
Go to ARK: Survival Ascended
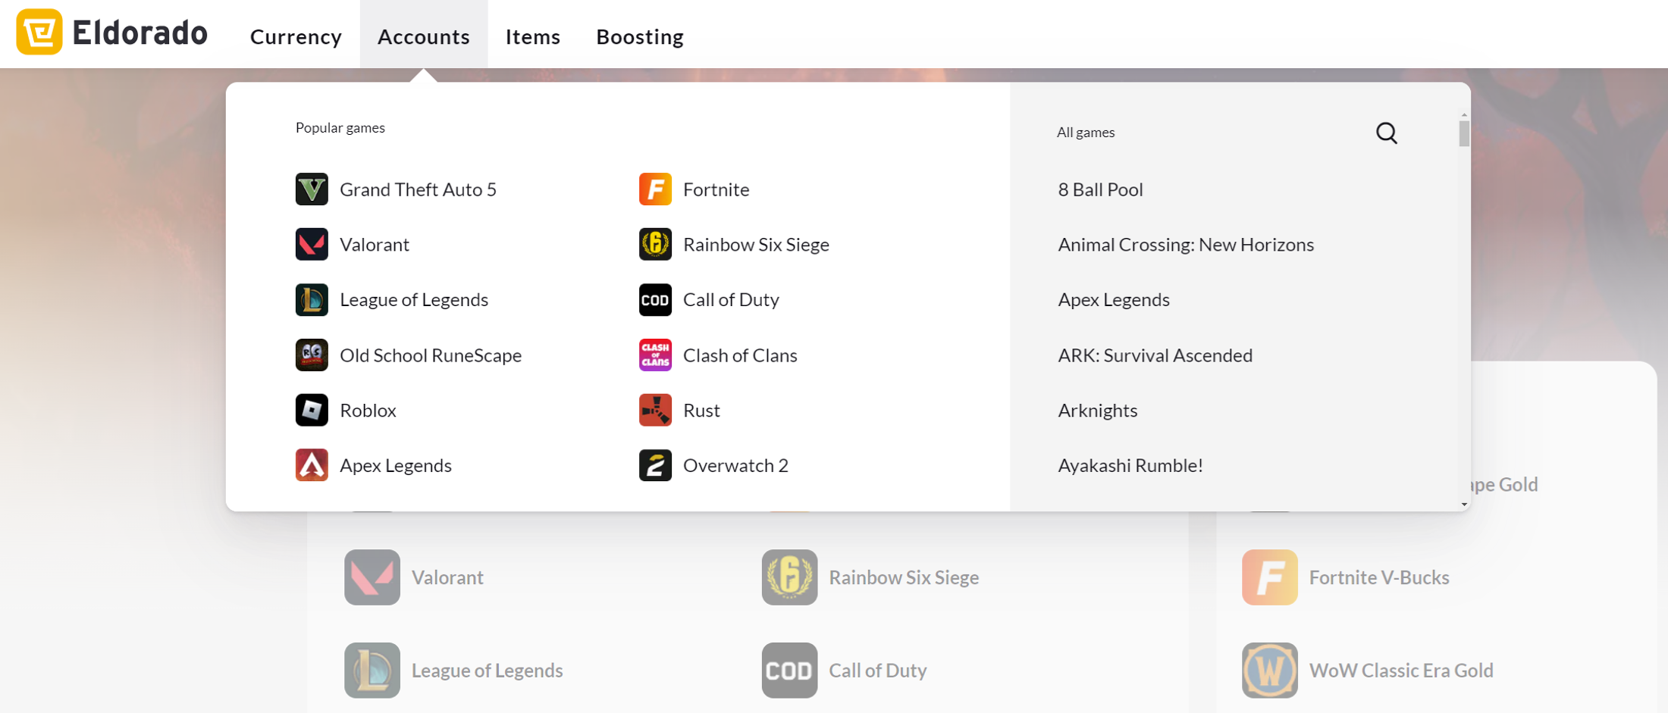pyautogui.click(x=1155, y=355)
